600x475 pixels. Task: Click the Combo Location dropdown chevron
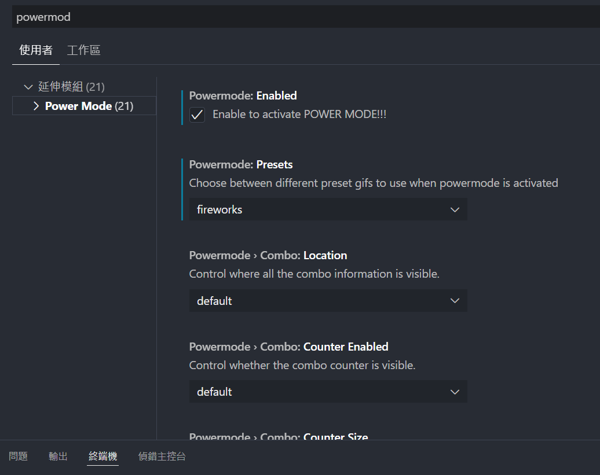pos(455,301)
